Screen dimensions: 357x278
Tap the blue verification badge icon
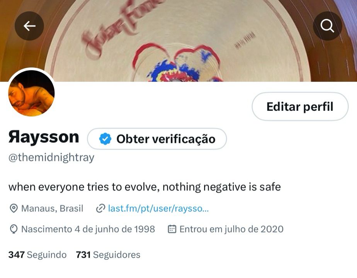click(105, 139)
